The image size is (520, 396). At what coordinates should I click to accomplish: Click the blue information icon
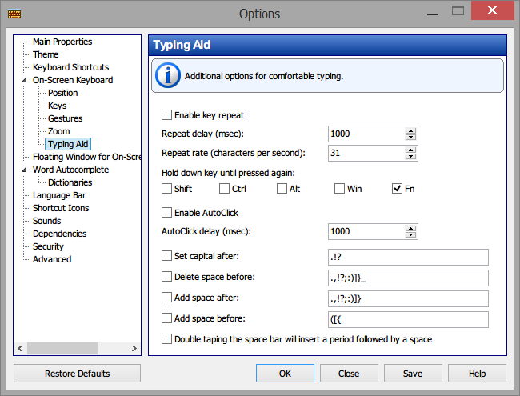[x=168, y=76]
